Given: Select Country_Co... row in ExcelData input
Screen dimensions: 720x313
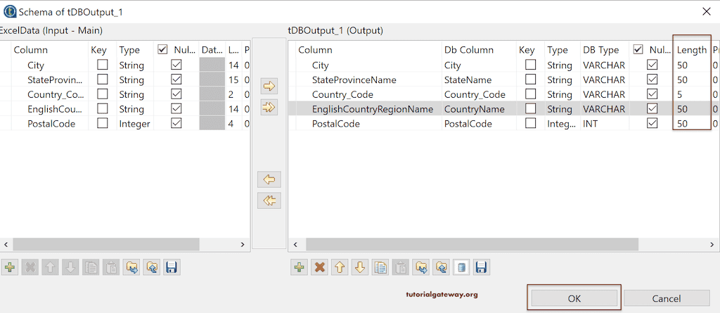Looking at the screenshot, I should point(125,95).
